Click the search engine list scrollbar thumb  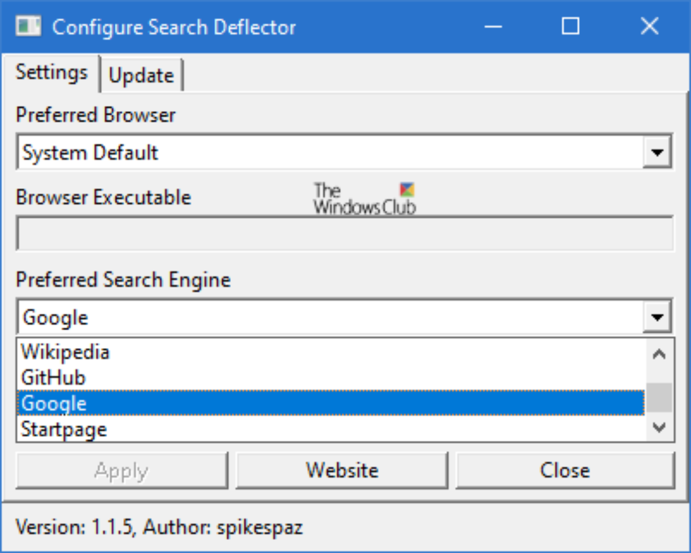click(x=659, y=398)
